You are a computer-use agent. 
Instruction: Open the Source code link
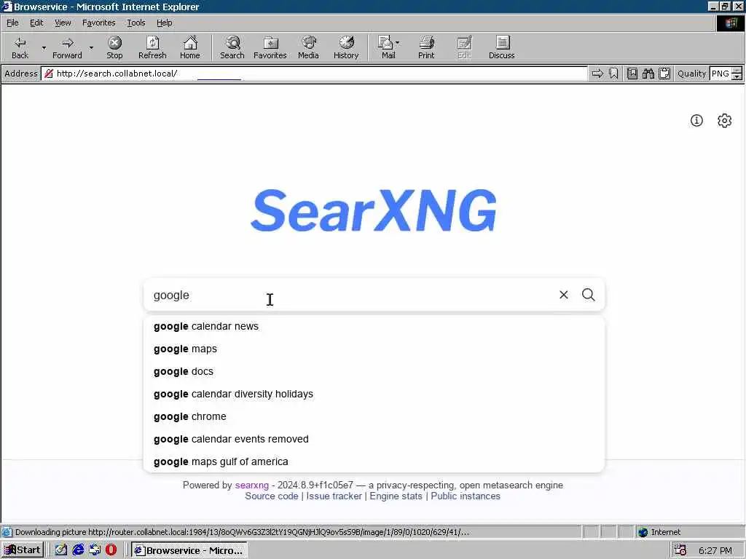click(271, 496)
